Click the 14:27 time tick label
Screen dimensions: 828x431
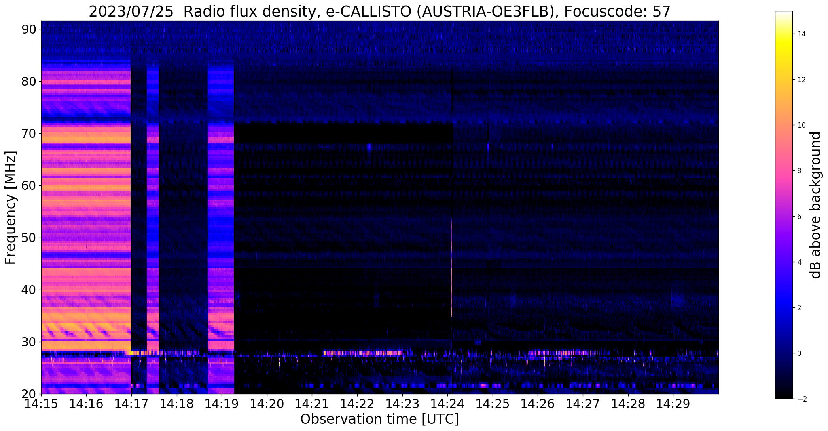tap(583, 404)
